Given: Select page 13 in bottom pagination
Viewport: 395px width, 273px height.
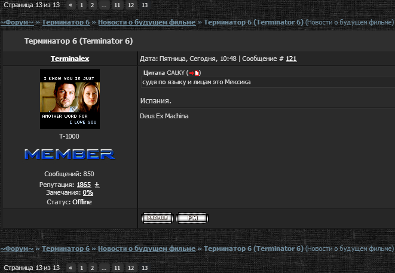Looking at the screenshot, I should pyautogui.click(x=145, y=268).
